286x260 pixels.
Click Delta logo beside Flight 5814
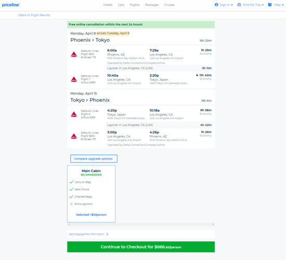(74, 54)
